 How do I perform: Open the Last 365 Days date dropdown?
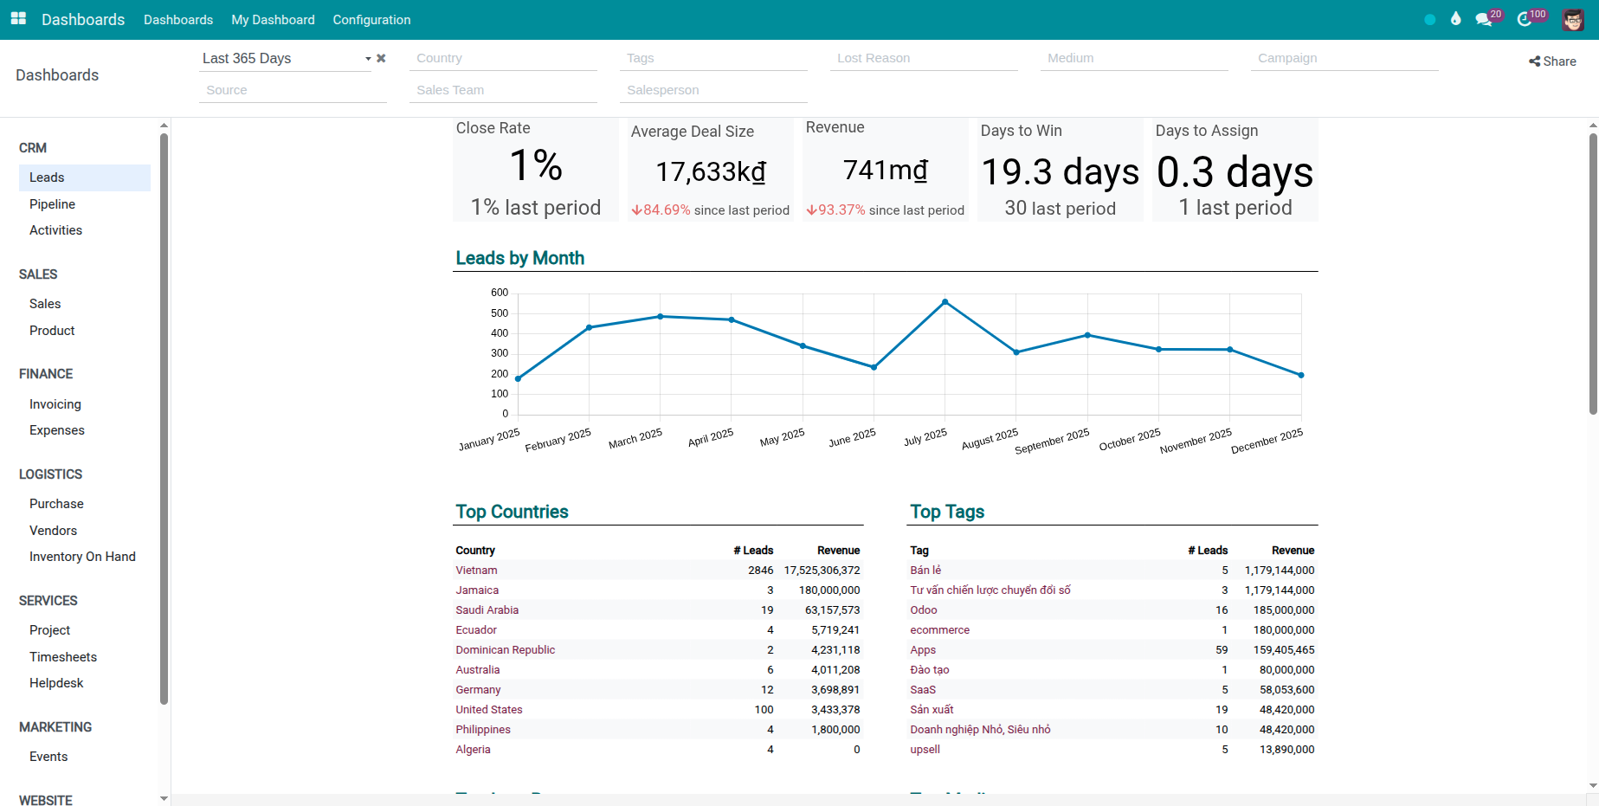pos(367,58)
